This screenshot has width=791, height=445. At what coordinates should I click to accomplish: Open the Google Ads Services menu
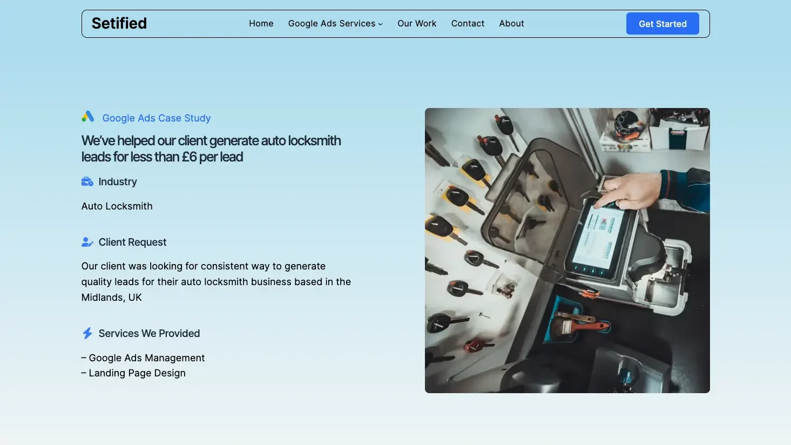331,24
